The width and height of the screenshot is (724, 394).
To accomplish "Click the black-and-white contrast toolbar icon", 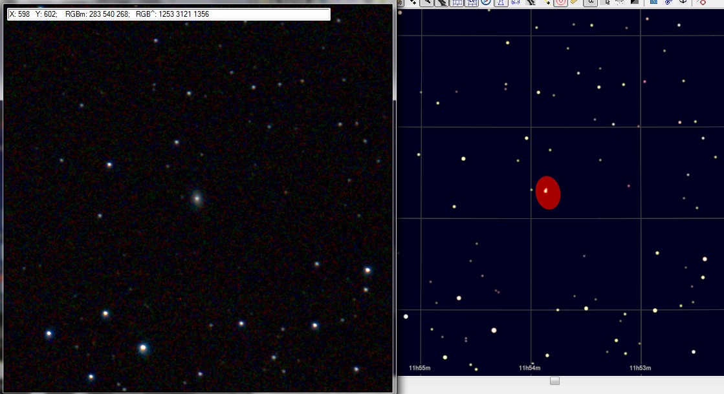I will [635, 3].
